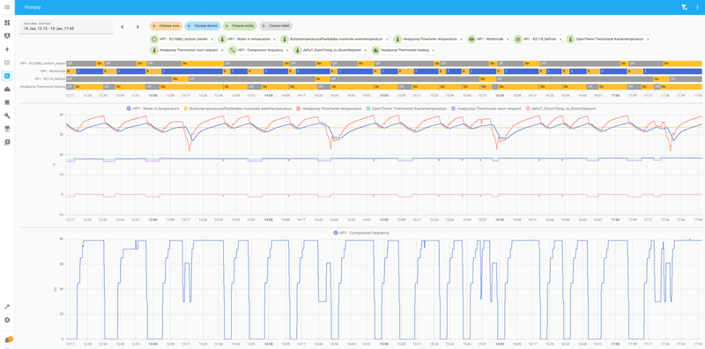Open the History chart icon in sidebar
Viewport: 705px width, 349px height.
tap(7, 76)
